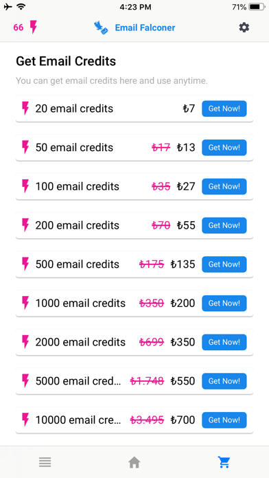This screenshot has height=478, width=269.
Task: Purchase 200 email credits with Get Now
Action: coord(224,225)
